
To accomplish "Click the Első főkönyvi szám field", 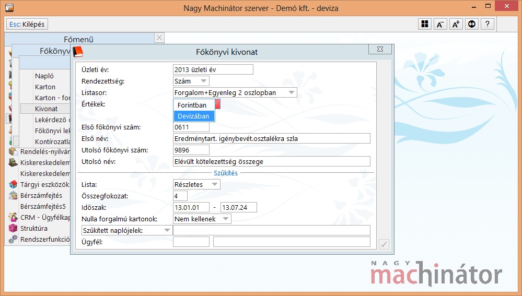I will (x=191, y=127).
